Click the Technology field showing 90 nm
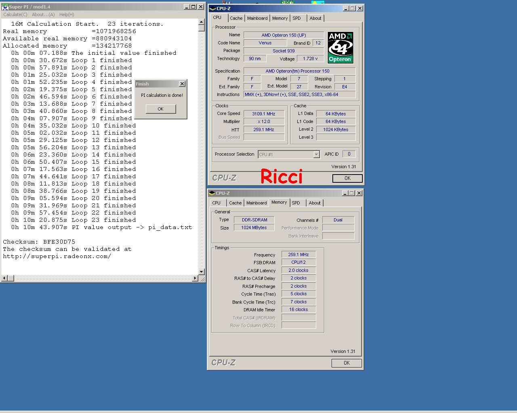The image size is (517, 413). (255, 58)
